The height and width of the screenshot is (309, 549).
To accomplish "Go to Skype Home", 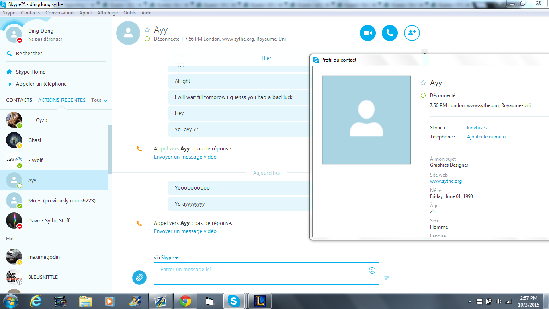I will (31, 72).
